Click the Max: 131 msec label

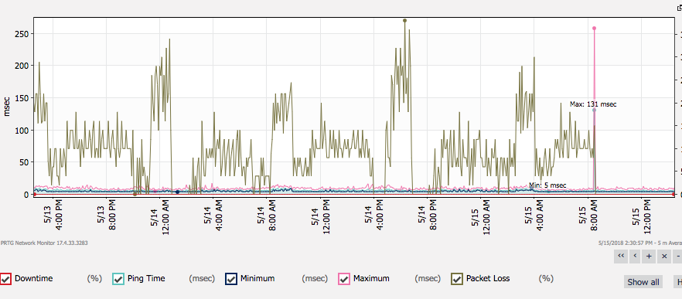point(593,104)
